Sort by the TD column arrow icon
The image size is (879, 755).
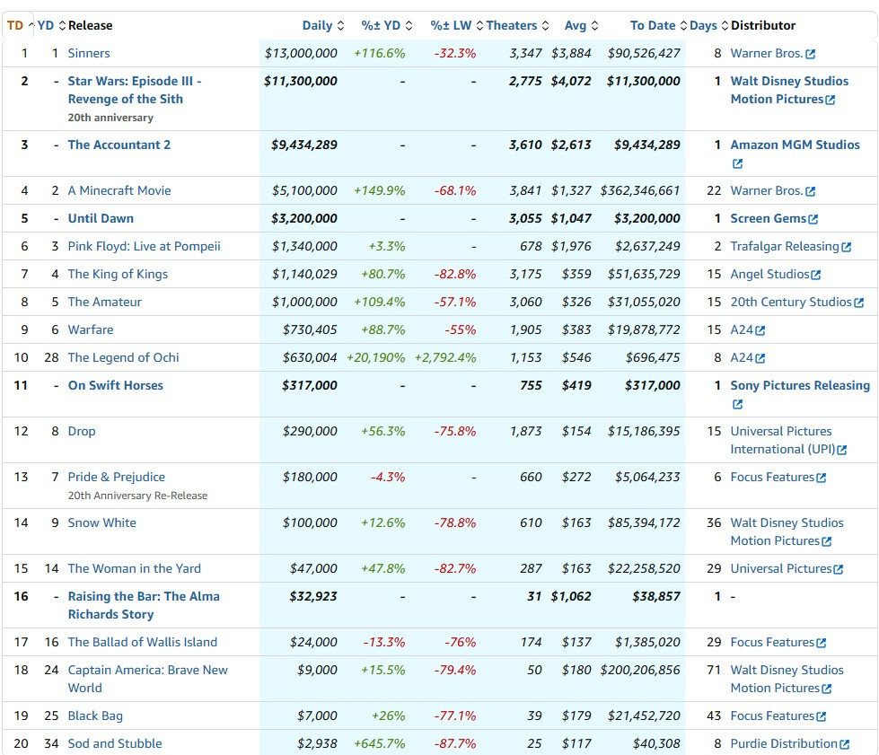click(x=31, y=26)
